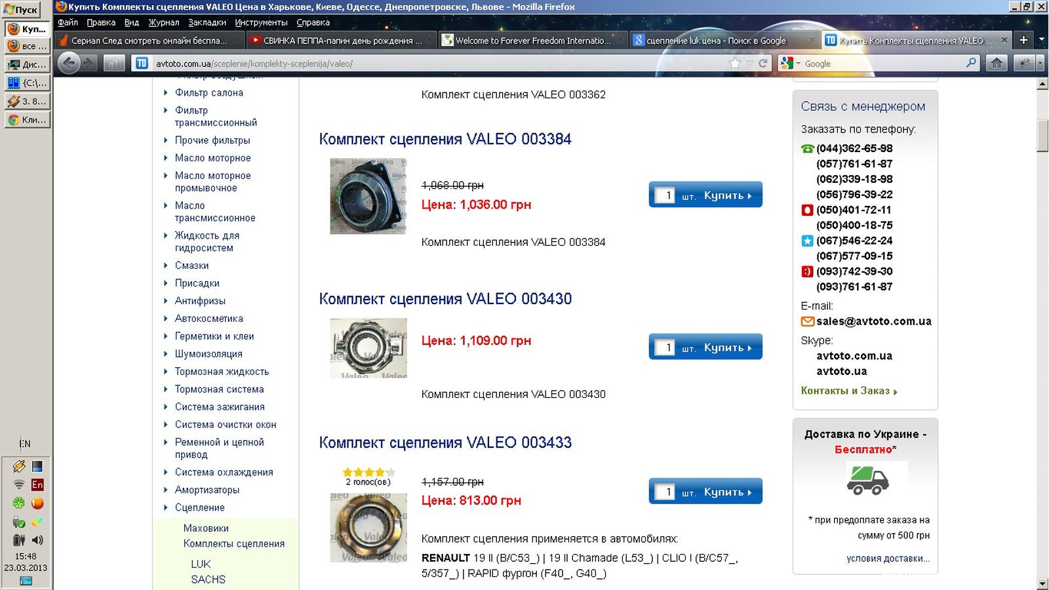Click the delivery truck icon
1049x590 pixels.
tap(867, 480)
